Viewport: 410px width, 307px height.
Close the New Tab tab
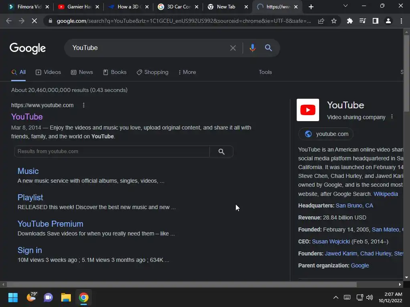tap(246, 7)
